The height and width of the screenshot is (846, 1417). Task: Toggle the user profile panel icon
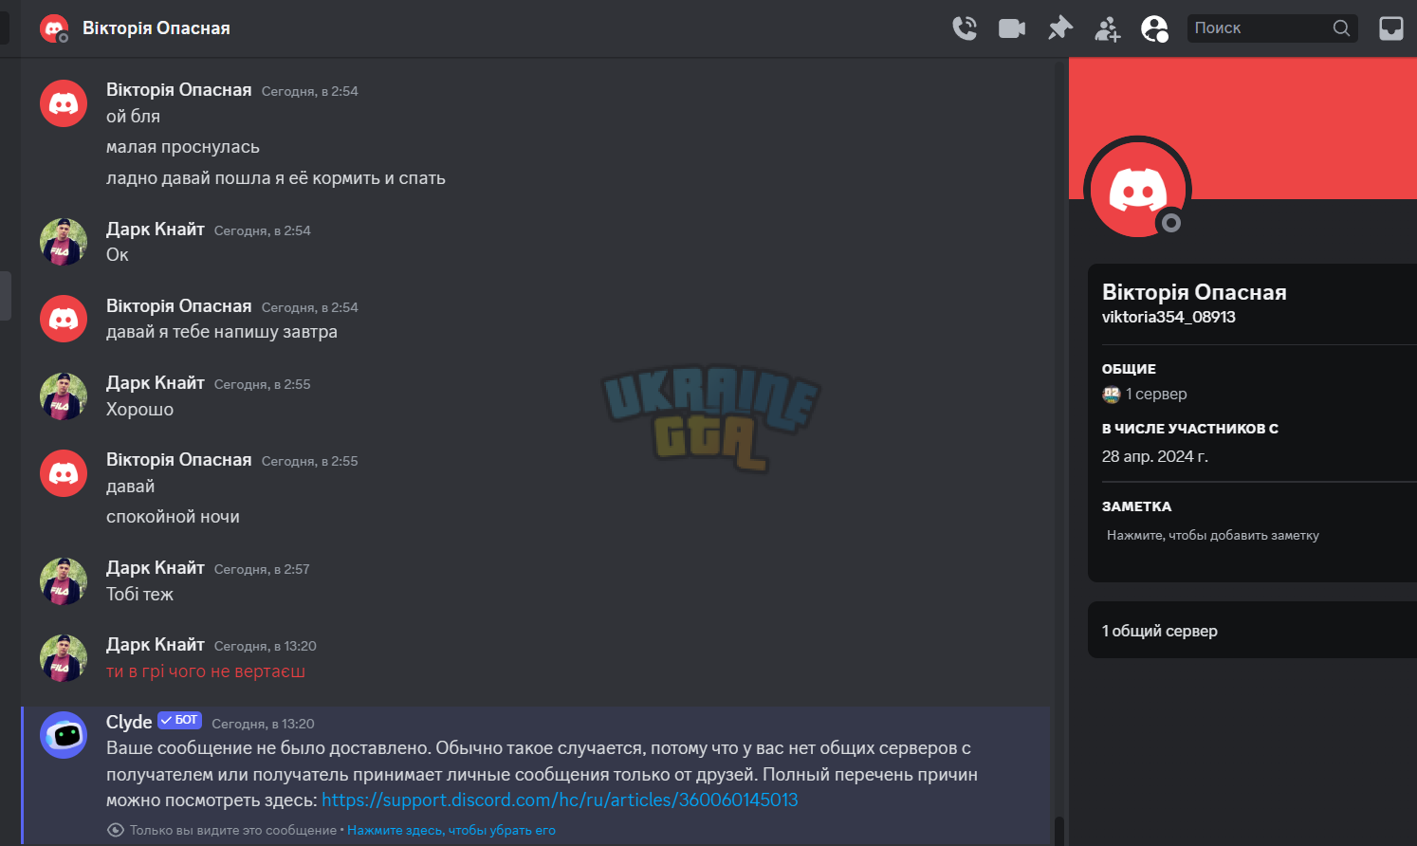1154,28
